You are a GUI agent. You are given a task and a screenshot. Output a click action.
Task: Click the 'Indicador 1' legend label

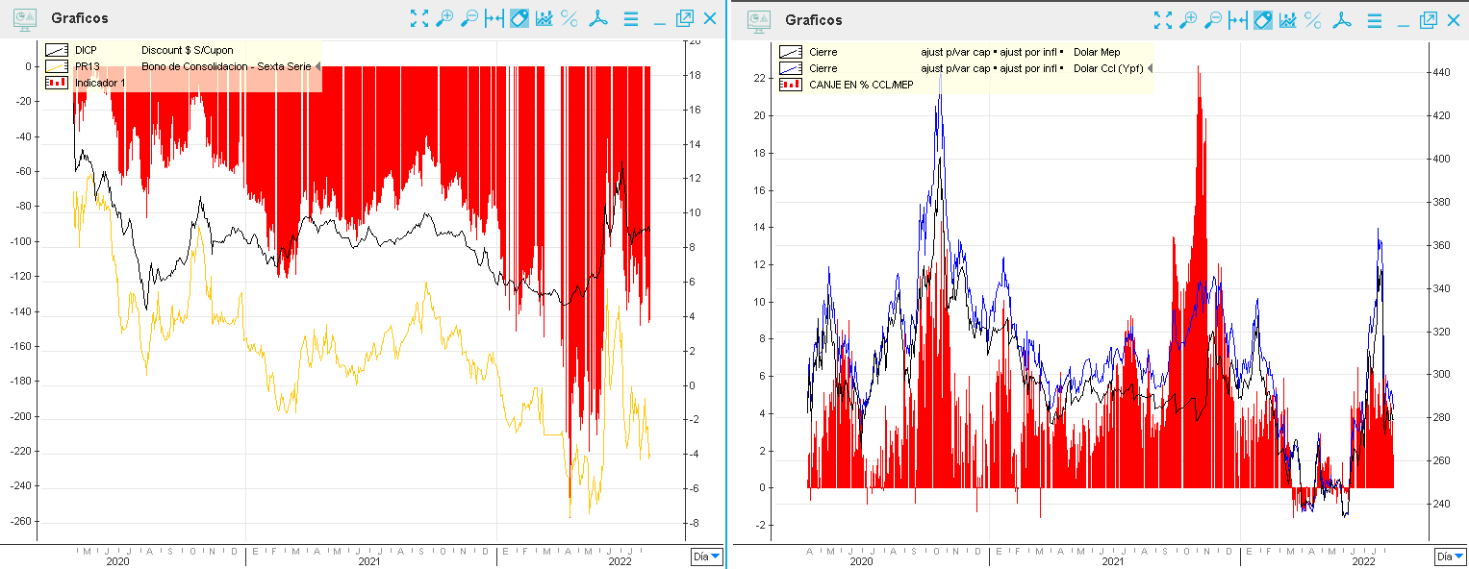100,83
